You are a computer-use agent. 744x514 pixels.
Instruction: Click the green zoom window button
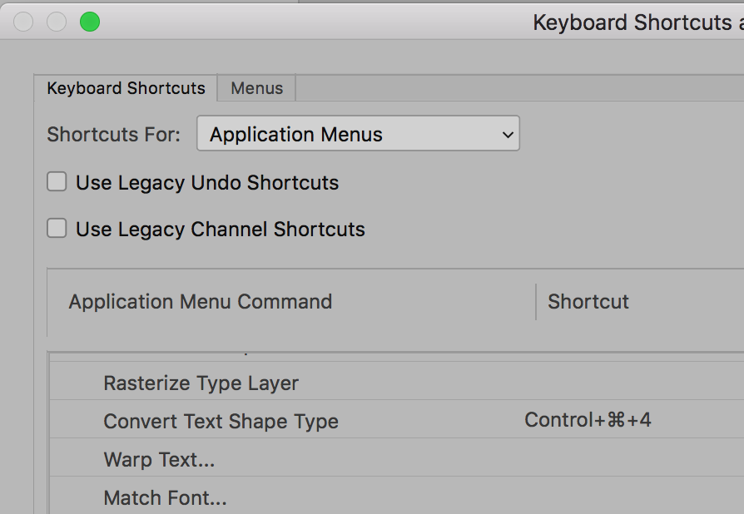pos(90,22)
